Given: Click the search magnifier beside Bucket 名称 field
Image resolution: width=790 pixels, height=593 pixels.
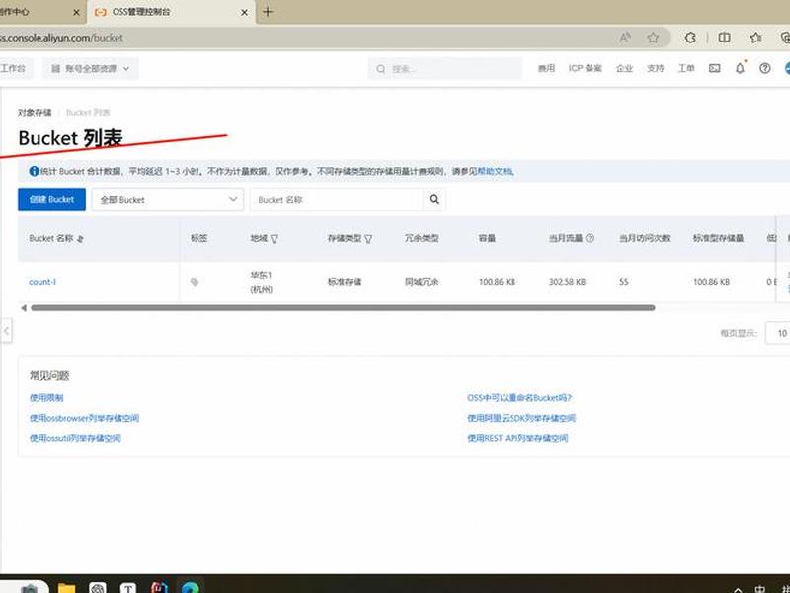Looking at the screenshot, I should [x=434, y=200].
